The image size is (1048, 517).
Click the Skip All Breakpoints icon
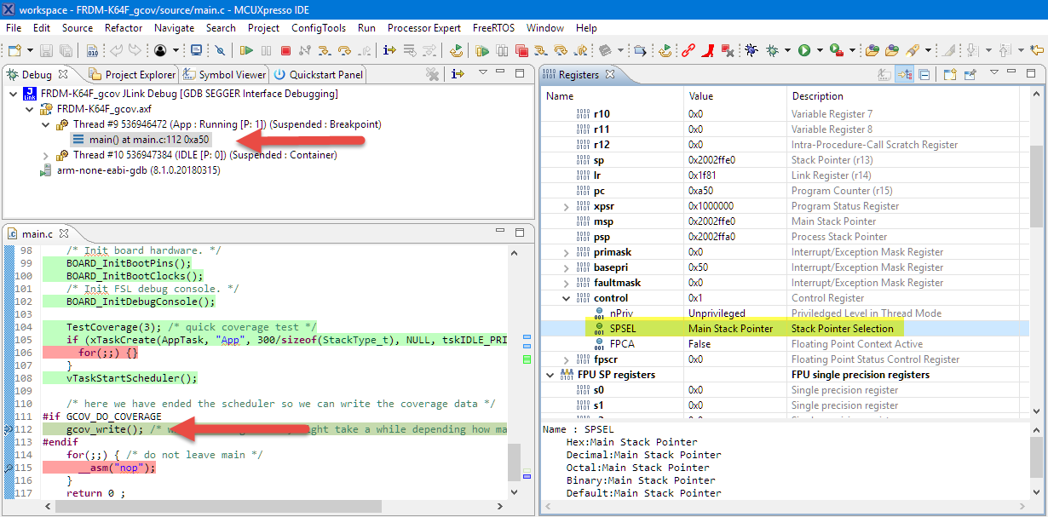click(x=220, y=50)
